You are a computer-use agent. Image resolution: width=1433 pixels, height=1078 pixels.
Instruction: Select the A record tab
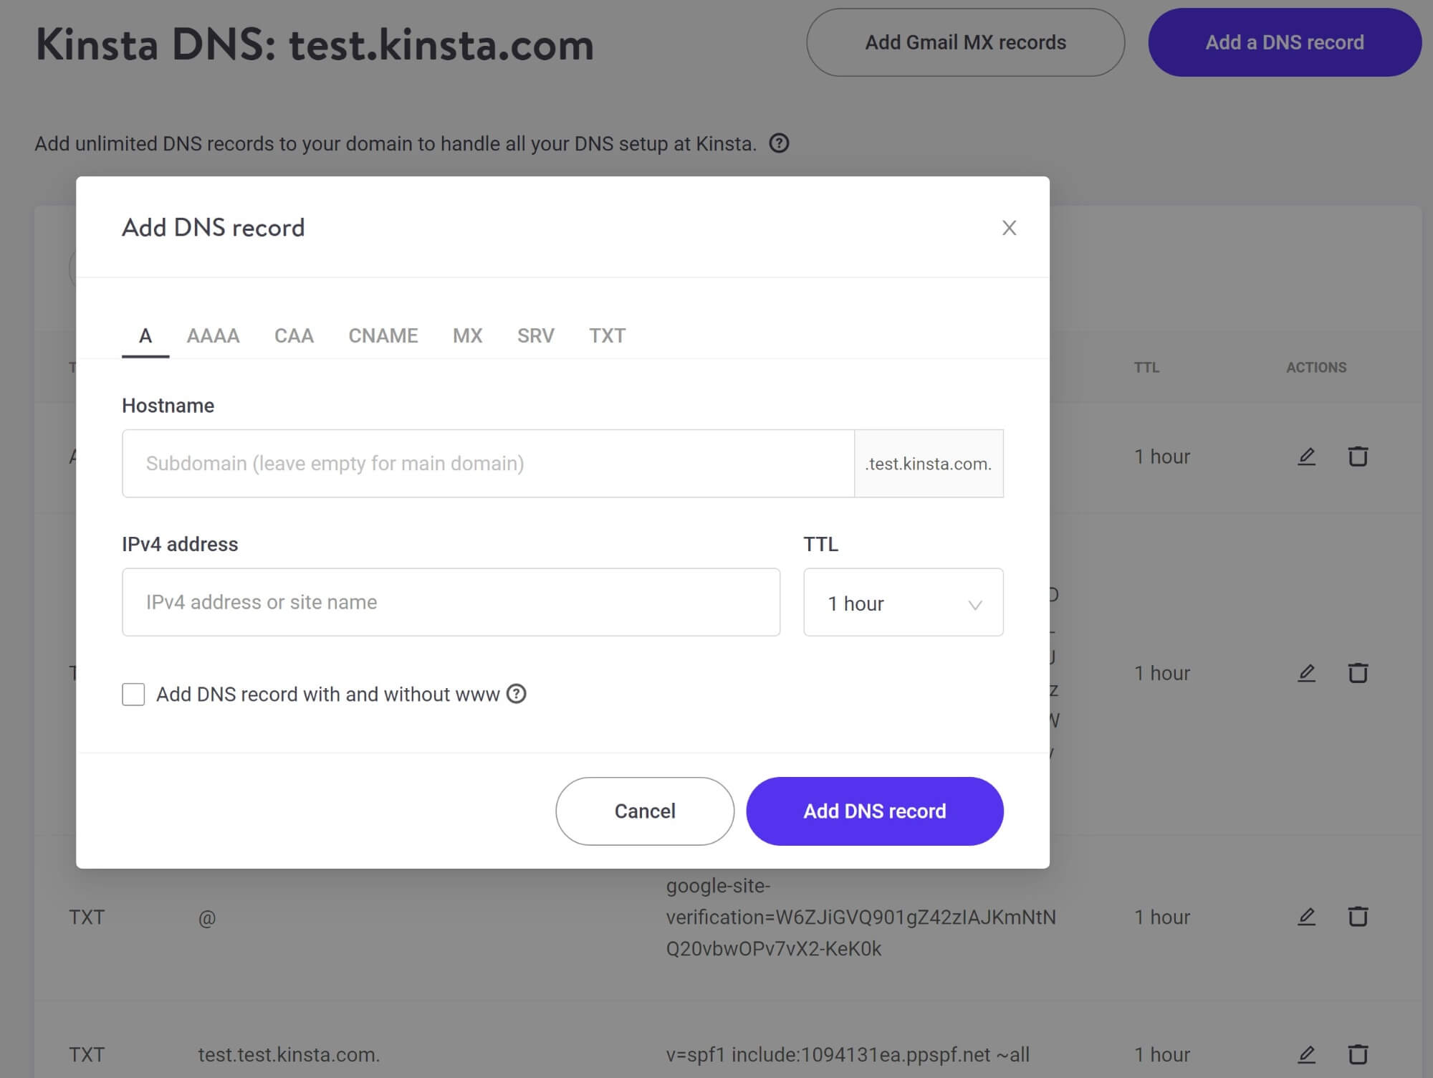[x=145, y=335]
